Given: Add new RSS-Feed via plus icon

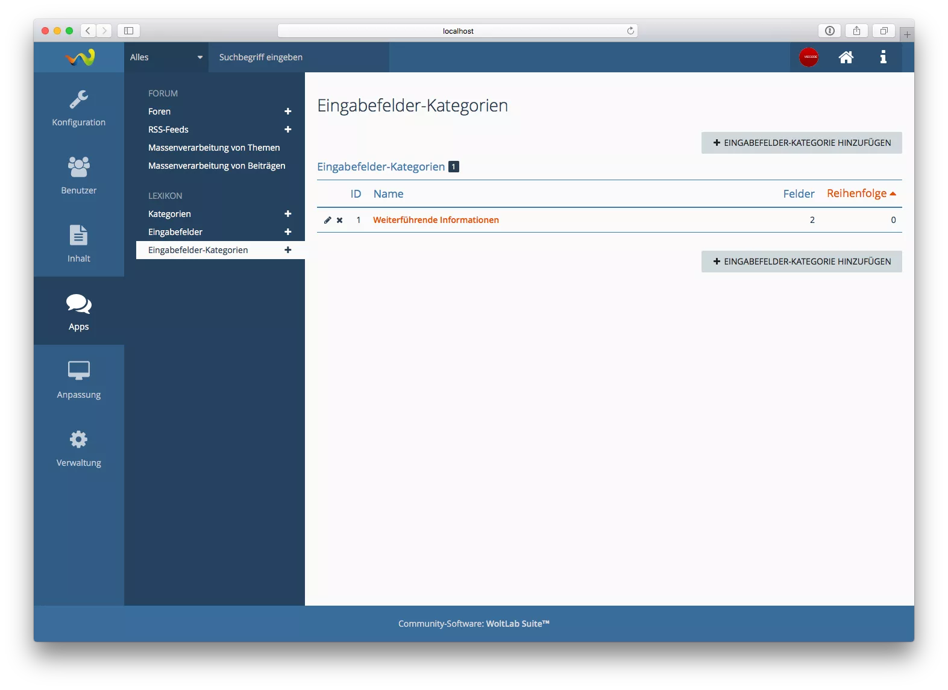Looking at the screenshot, I should 288,130.
